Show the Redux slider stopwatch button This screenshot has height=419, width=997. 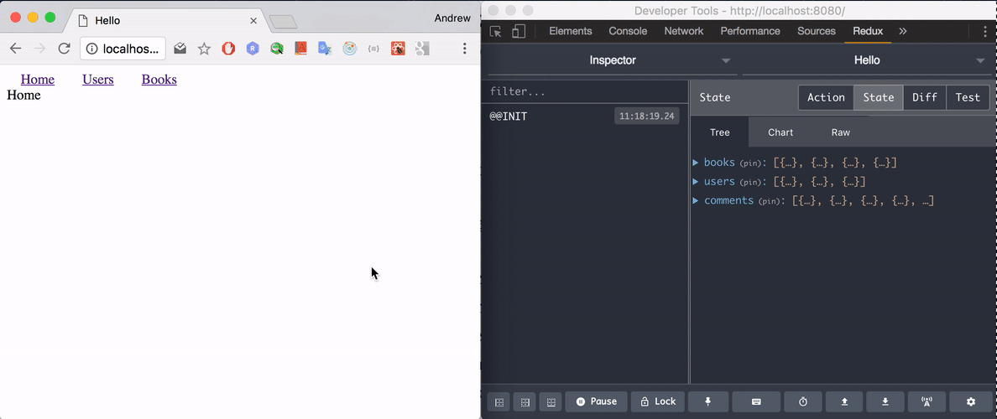coord(803,402)
